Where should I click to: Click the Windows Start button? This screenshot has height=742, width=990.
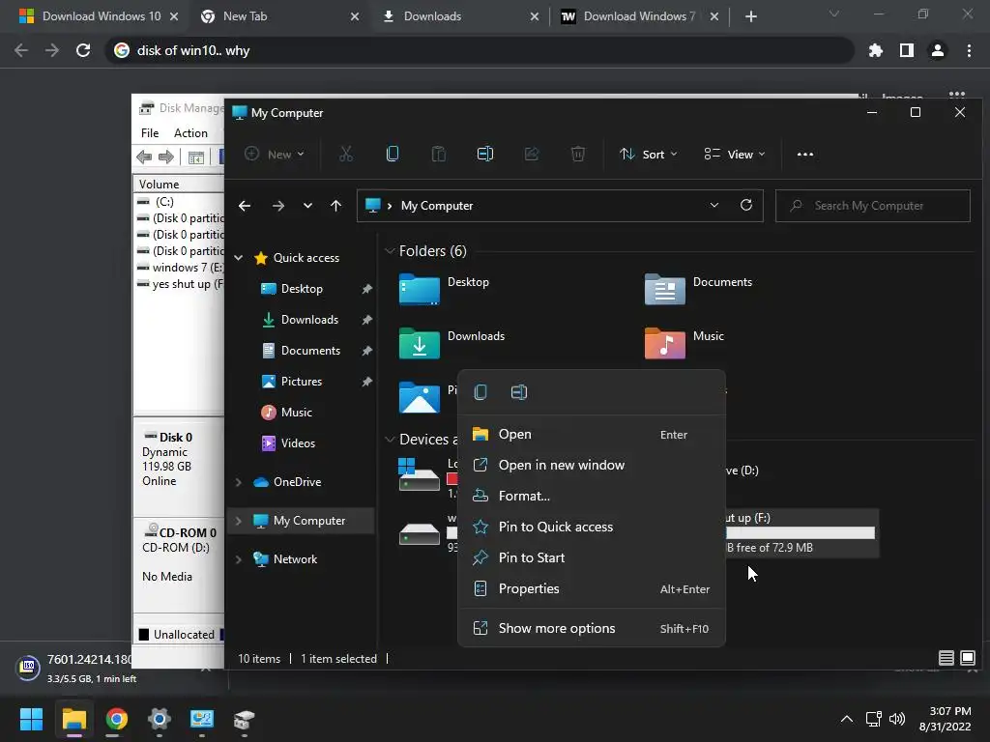click(31, 719)
